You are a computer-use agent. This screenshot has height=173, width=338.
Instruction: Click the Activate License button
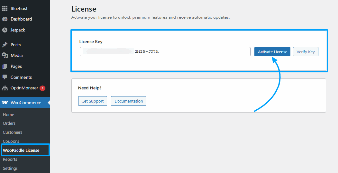tap(272, 52)
